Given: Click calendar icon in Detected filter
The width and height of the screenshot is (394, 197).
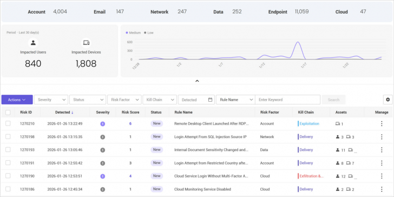Looking at the screenshot, I should click(x=211, y=100).
